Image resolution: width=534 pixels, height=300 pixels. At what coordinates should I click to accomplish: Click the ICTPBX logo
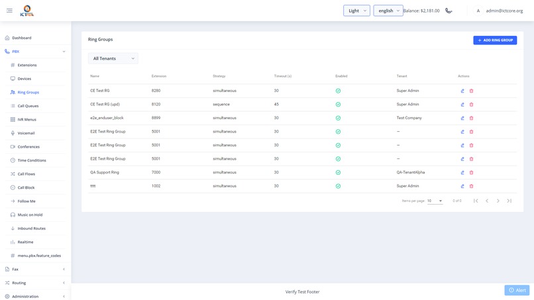coord(27,11)
